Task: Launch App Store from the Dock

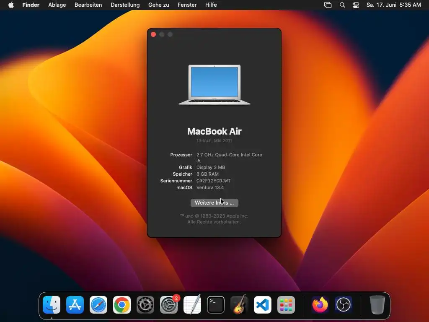Action: 75,305
